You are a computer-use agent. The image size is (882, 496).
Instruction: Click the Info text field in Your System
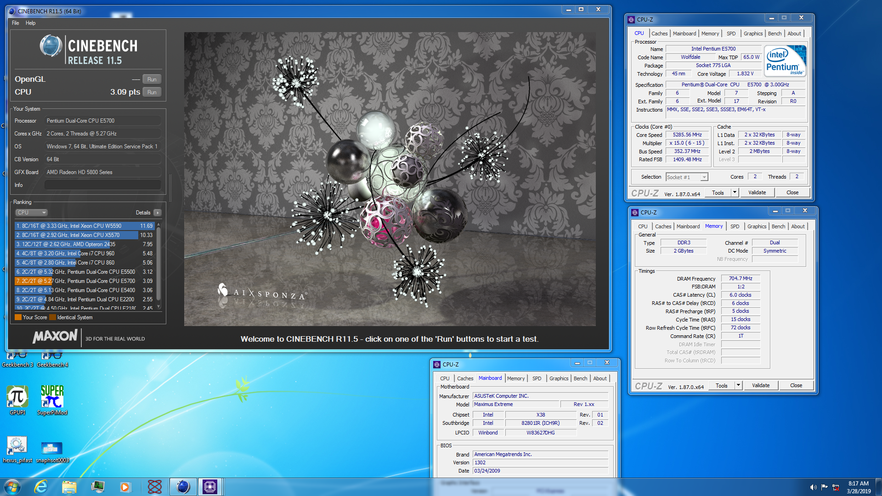click(103, 185)
